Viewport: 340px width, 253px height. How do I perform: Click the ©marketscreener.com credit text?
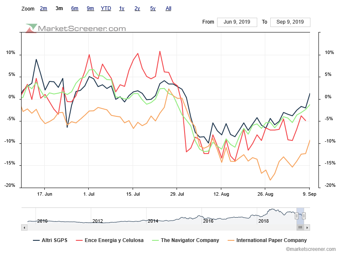(x=310, y=249)
